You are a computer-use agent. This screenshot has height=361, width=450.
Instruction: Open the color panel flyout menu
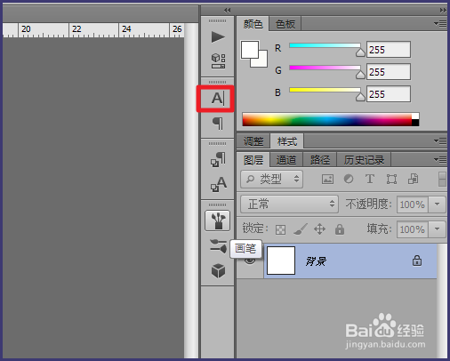440,23
